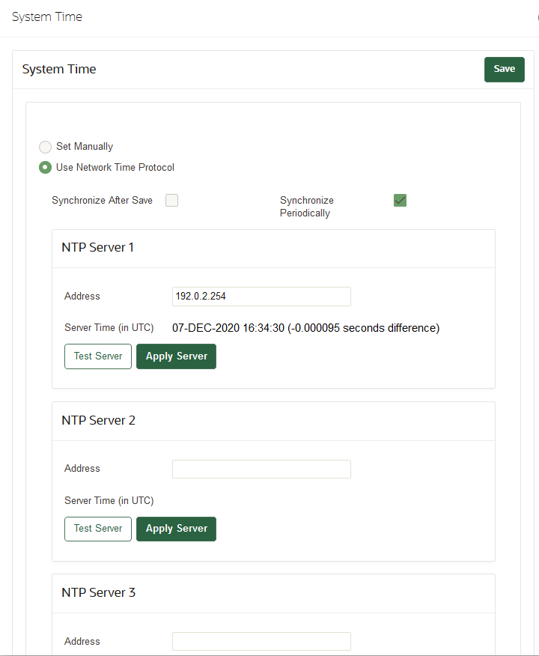
Task: Select Use Network Time Protocol option
Action: (x=45, y=168)
